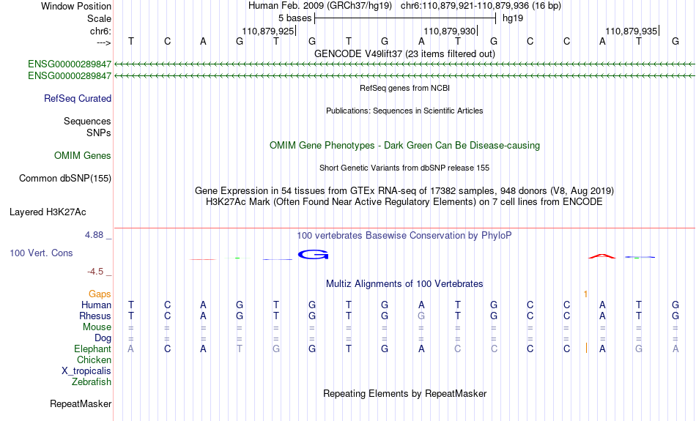Click the 110,879,930 position marker

451,31
